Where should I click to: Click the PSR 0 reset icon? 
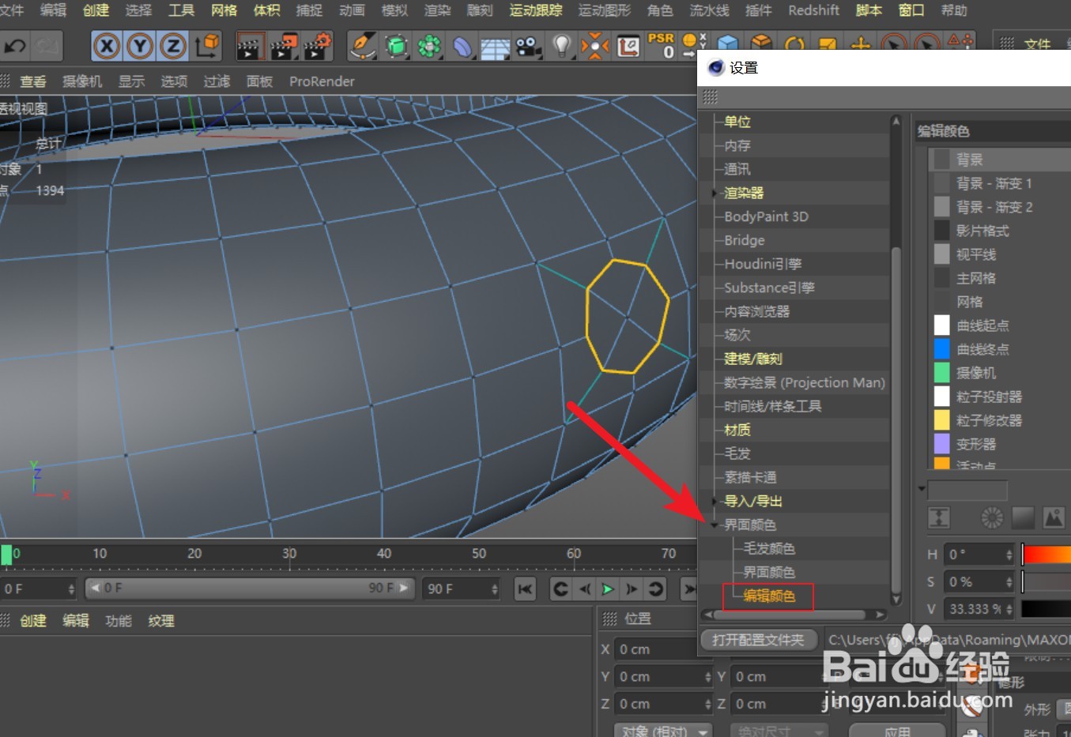click(661, 46)
